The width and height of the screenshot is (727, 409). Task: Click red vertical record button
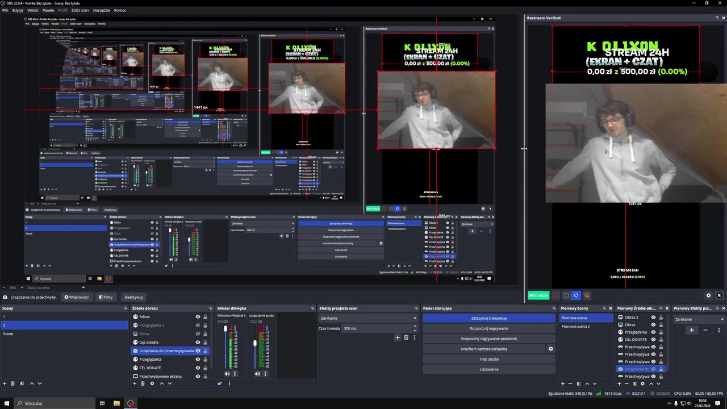click(x=556, y=295)
